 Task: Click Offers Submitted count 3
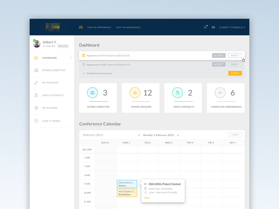coord(105,93)
